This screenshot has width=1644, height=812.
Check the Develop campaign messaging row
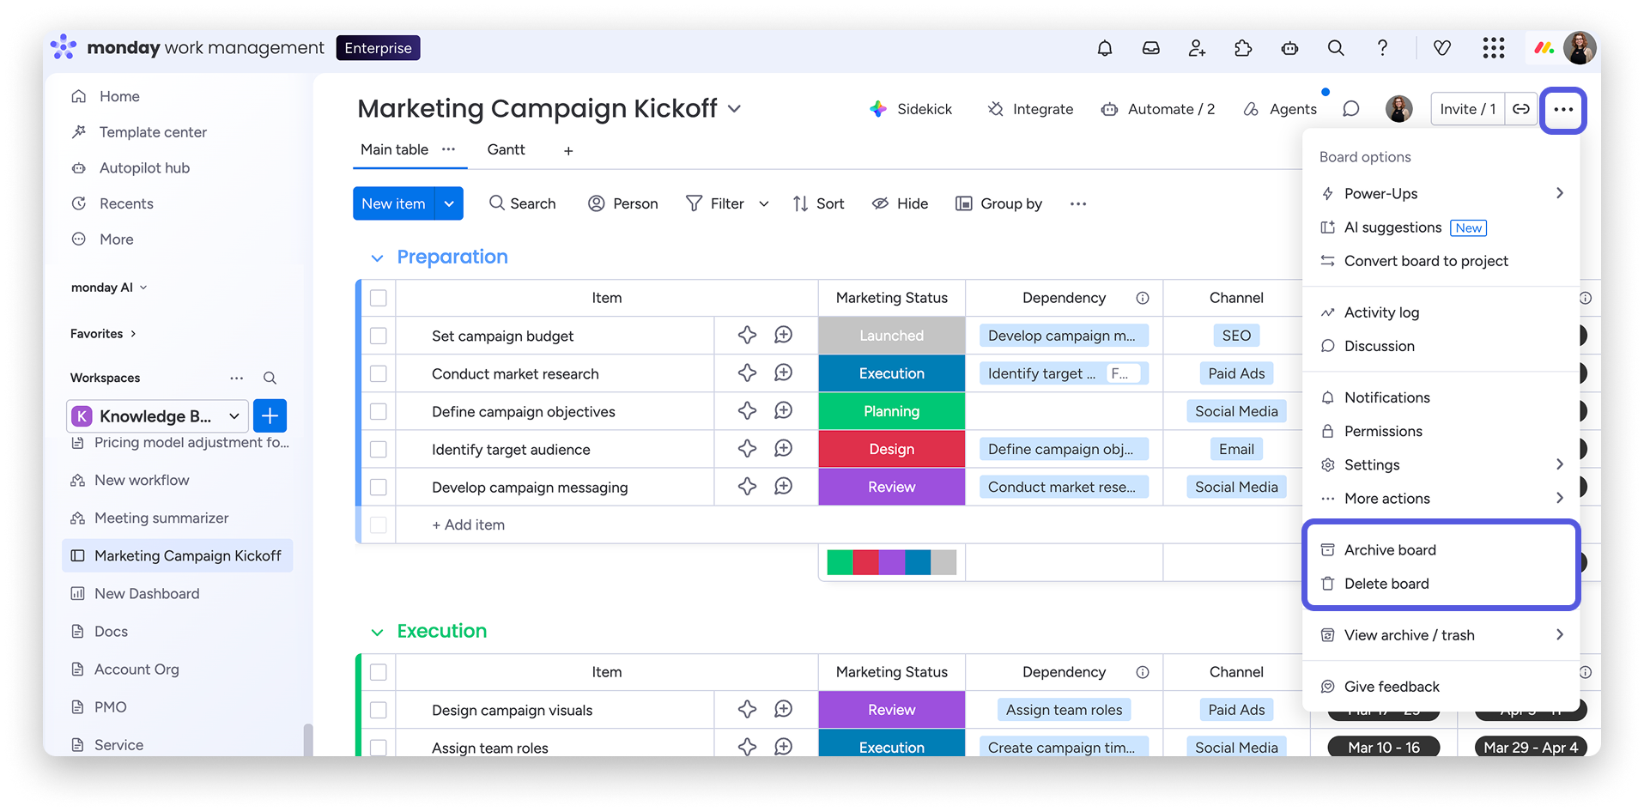click(x=379, y=488)
